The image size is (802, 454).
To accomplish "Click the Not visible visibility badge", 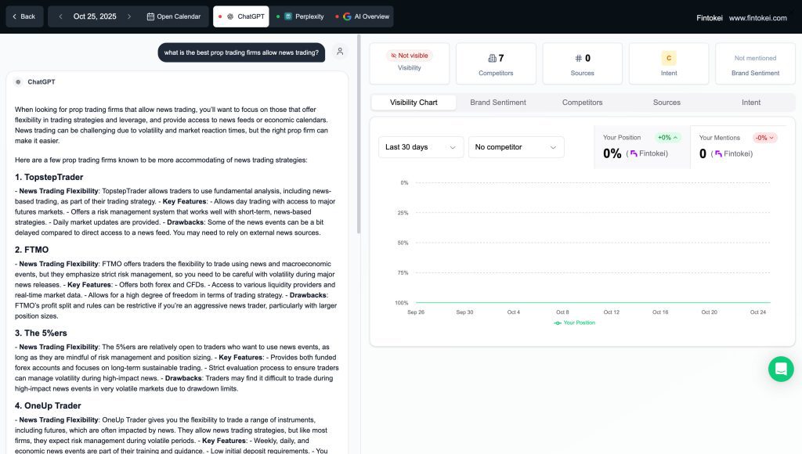I will (x=410, y=56).
